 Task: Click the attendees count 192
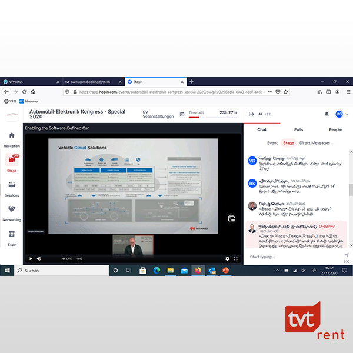[x=265, y=114]
